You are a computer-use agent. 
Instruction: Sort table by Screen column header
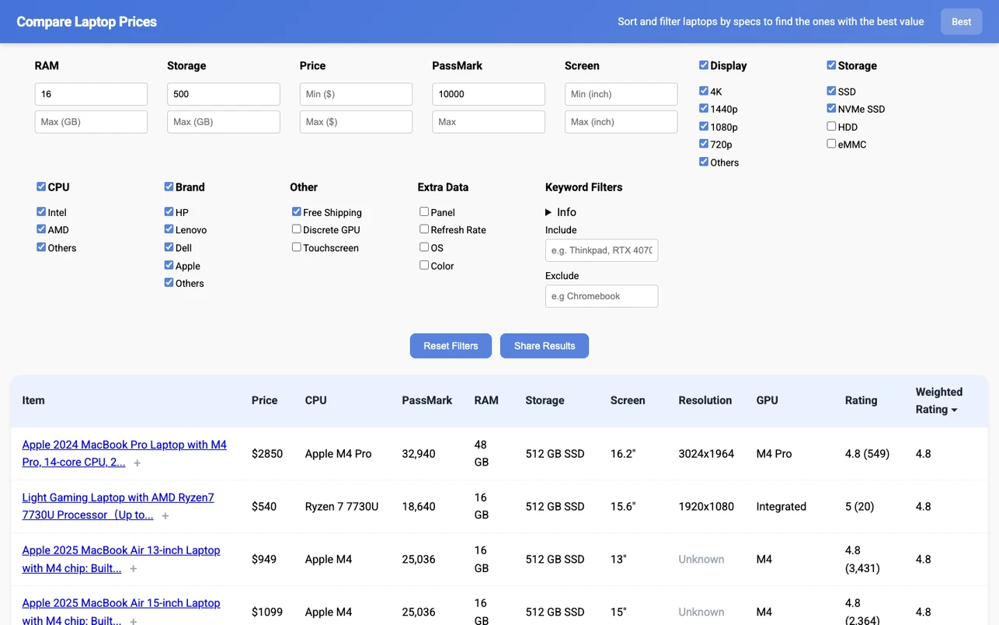pos(628,400)
